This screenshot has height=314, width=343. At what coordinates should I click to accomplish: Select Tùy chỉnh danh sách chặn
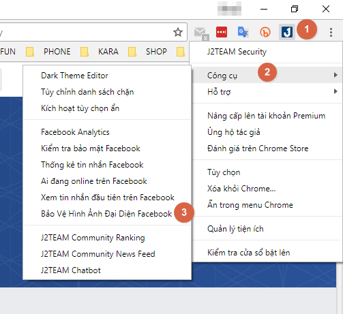tap(107, 92)
